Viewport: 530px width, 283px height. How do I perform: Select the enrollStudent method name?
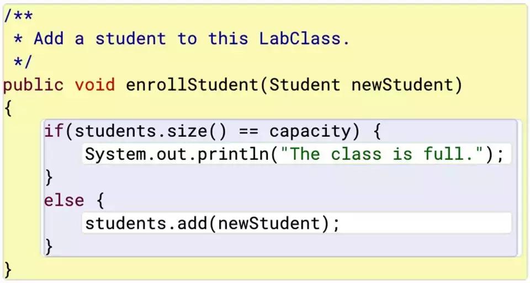[191, 85]
